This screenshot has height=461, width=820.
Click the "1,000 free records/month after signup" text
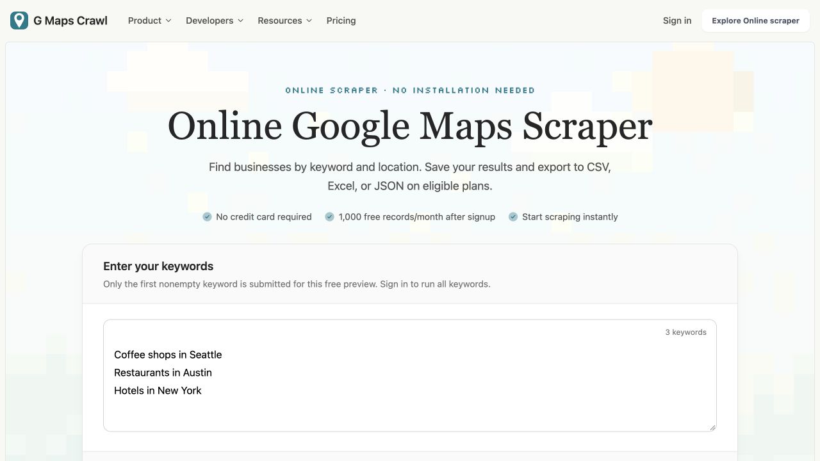[417, 217]
